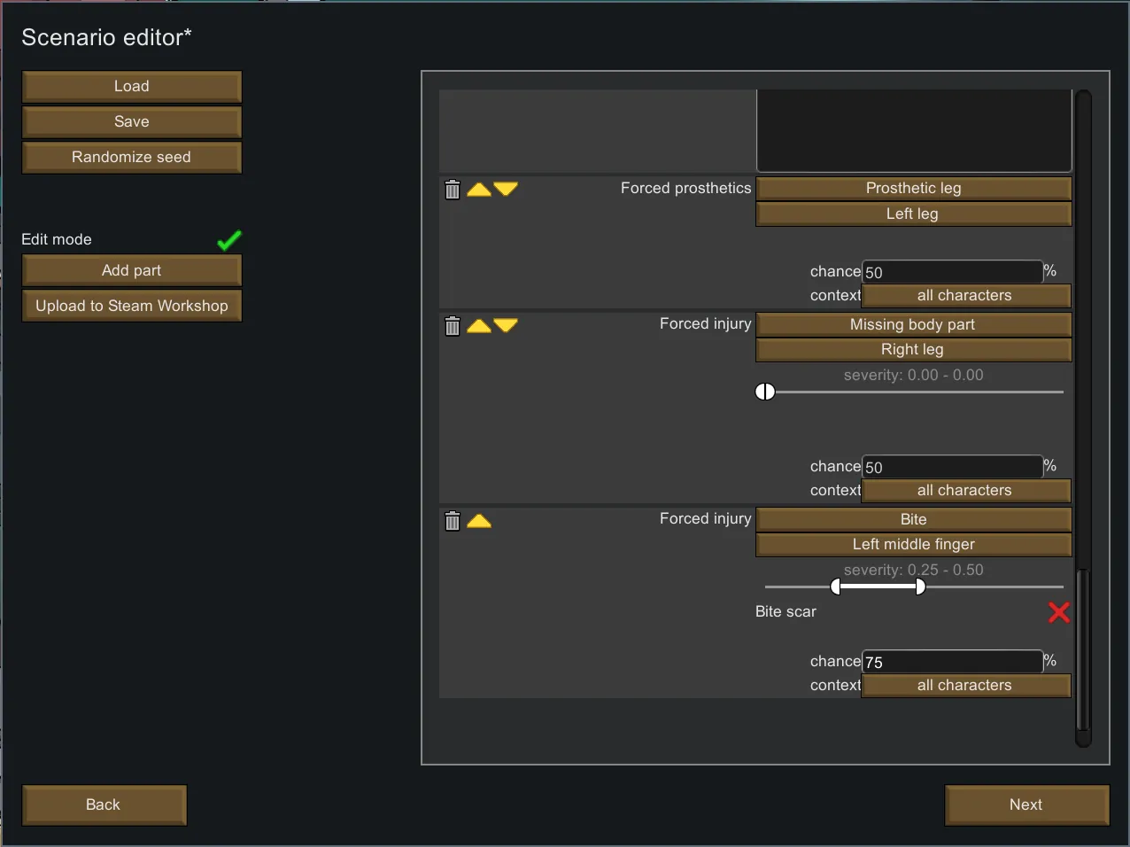This screenshot has width=1130, height=847.
Task: Toggle the Bite scar red X
Action: click(1059, 612)
